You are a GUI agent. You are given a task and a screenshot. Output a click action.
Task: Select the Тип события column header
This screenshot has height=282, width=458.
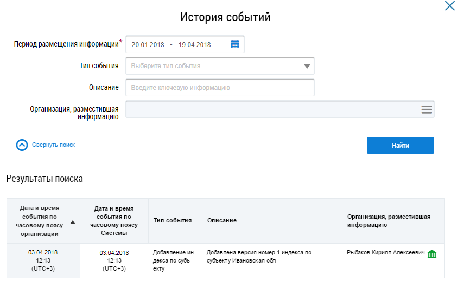[173, 220]
